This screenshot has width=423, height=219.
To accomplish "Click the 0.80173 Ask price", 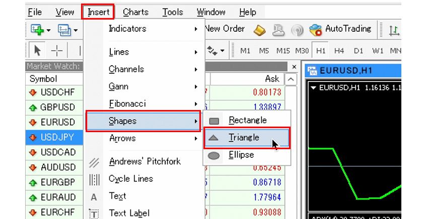I will 267,92.
